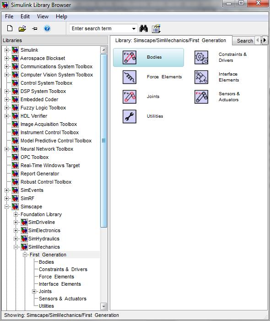Click the Simulink Library Browser title icon
The width and height of the screenshot is (270, 321).
click(x=5, y=5)
